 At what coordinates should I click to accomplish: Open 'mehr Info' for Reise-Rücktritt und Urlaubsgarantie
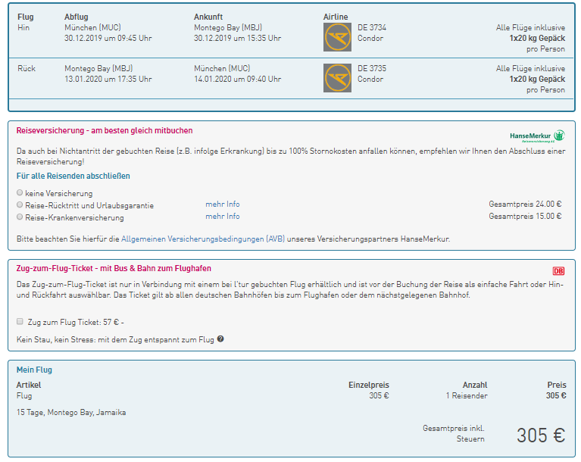coord(222,204)
